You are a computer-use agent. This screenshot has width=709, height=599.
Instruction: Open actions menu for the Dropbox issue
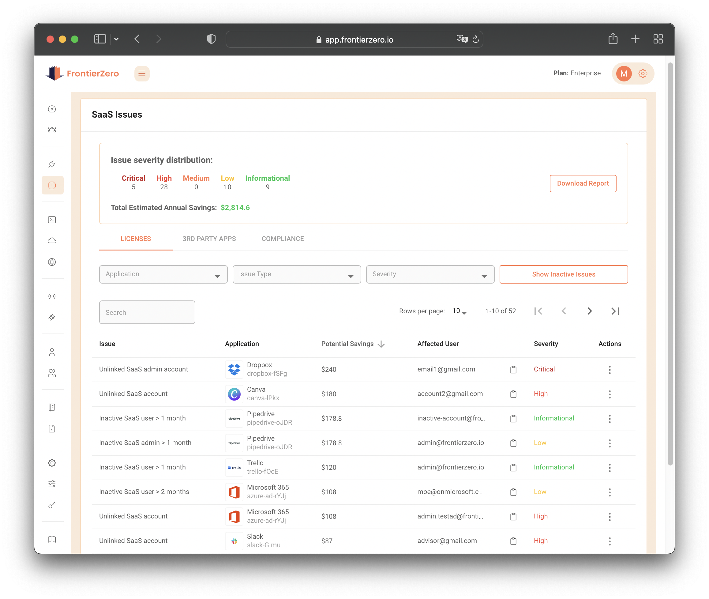(x=610, y=369)
